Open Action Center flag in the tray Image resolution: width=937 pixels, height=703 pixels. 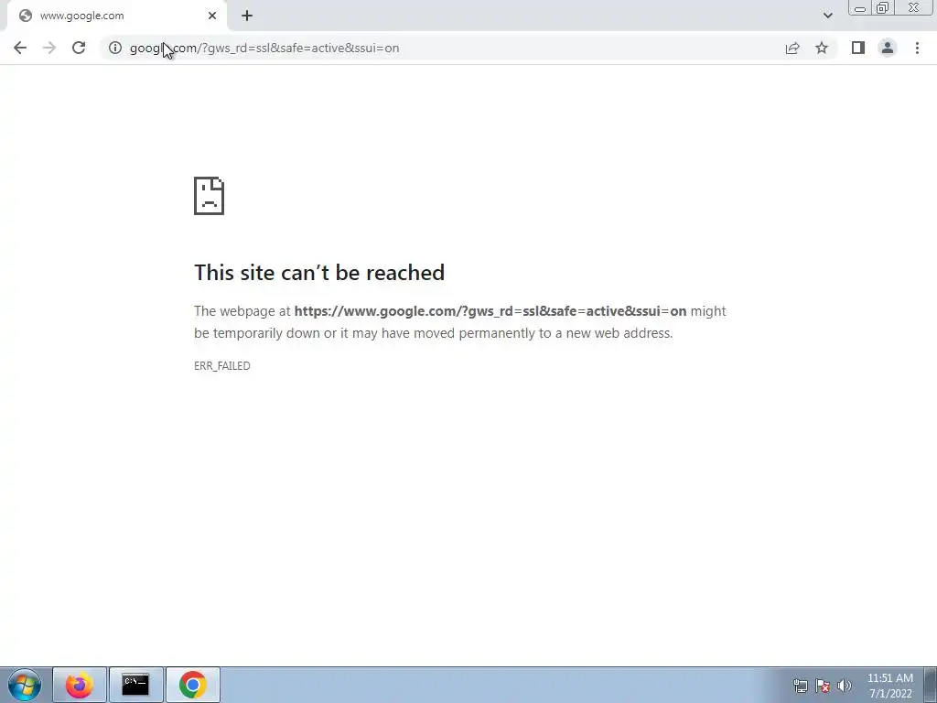[x=823, y=686]
